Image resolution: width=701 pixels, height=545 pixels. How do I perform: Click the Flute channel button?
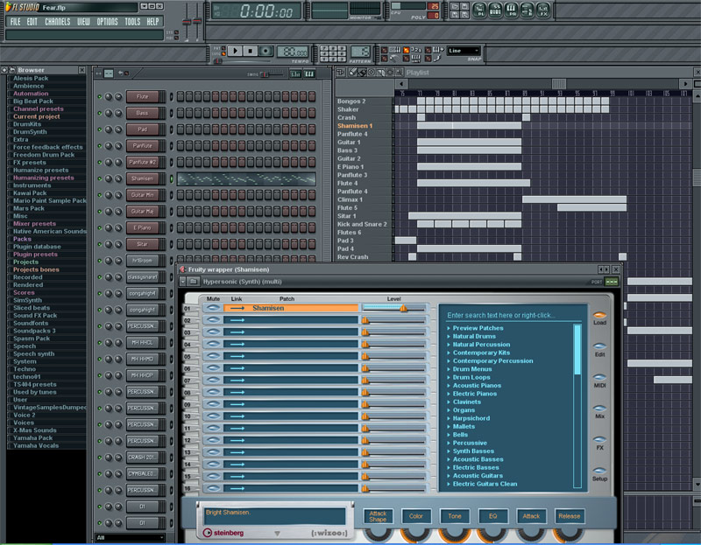[x=142, y=96]
